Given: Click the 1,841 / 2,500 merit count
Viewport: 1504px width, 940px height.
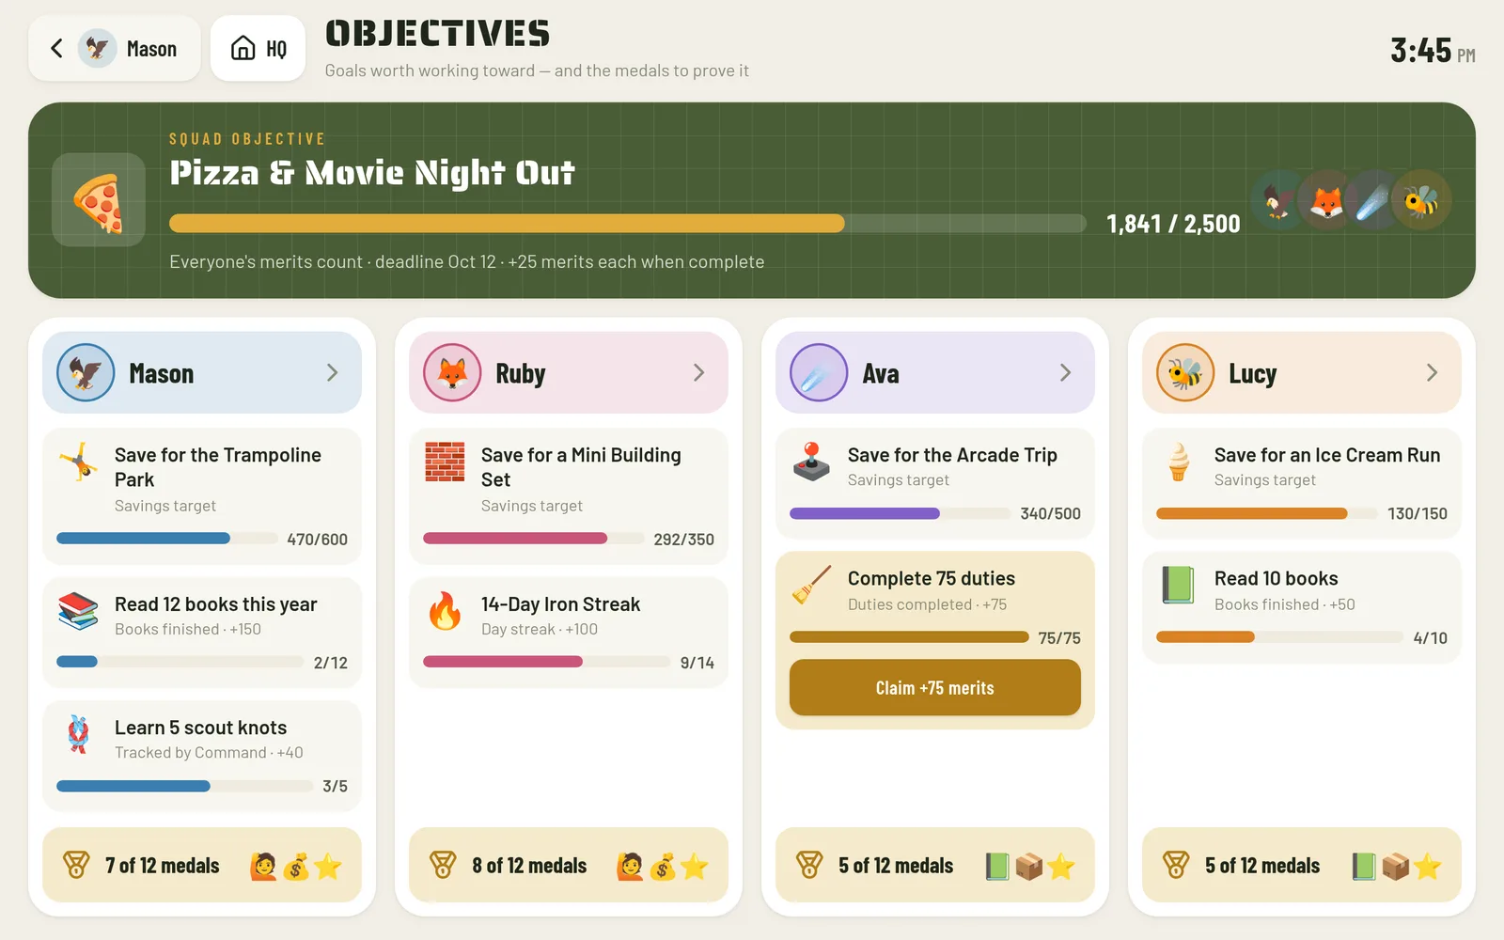Looking at the screenshot, I should tap(1173, 224).
